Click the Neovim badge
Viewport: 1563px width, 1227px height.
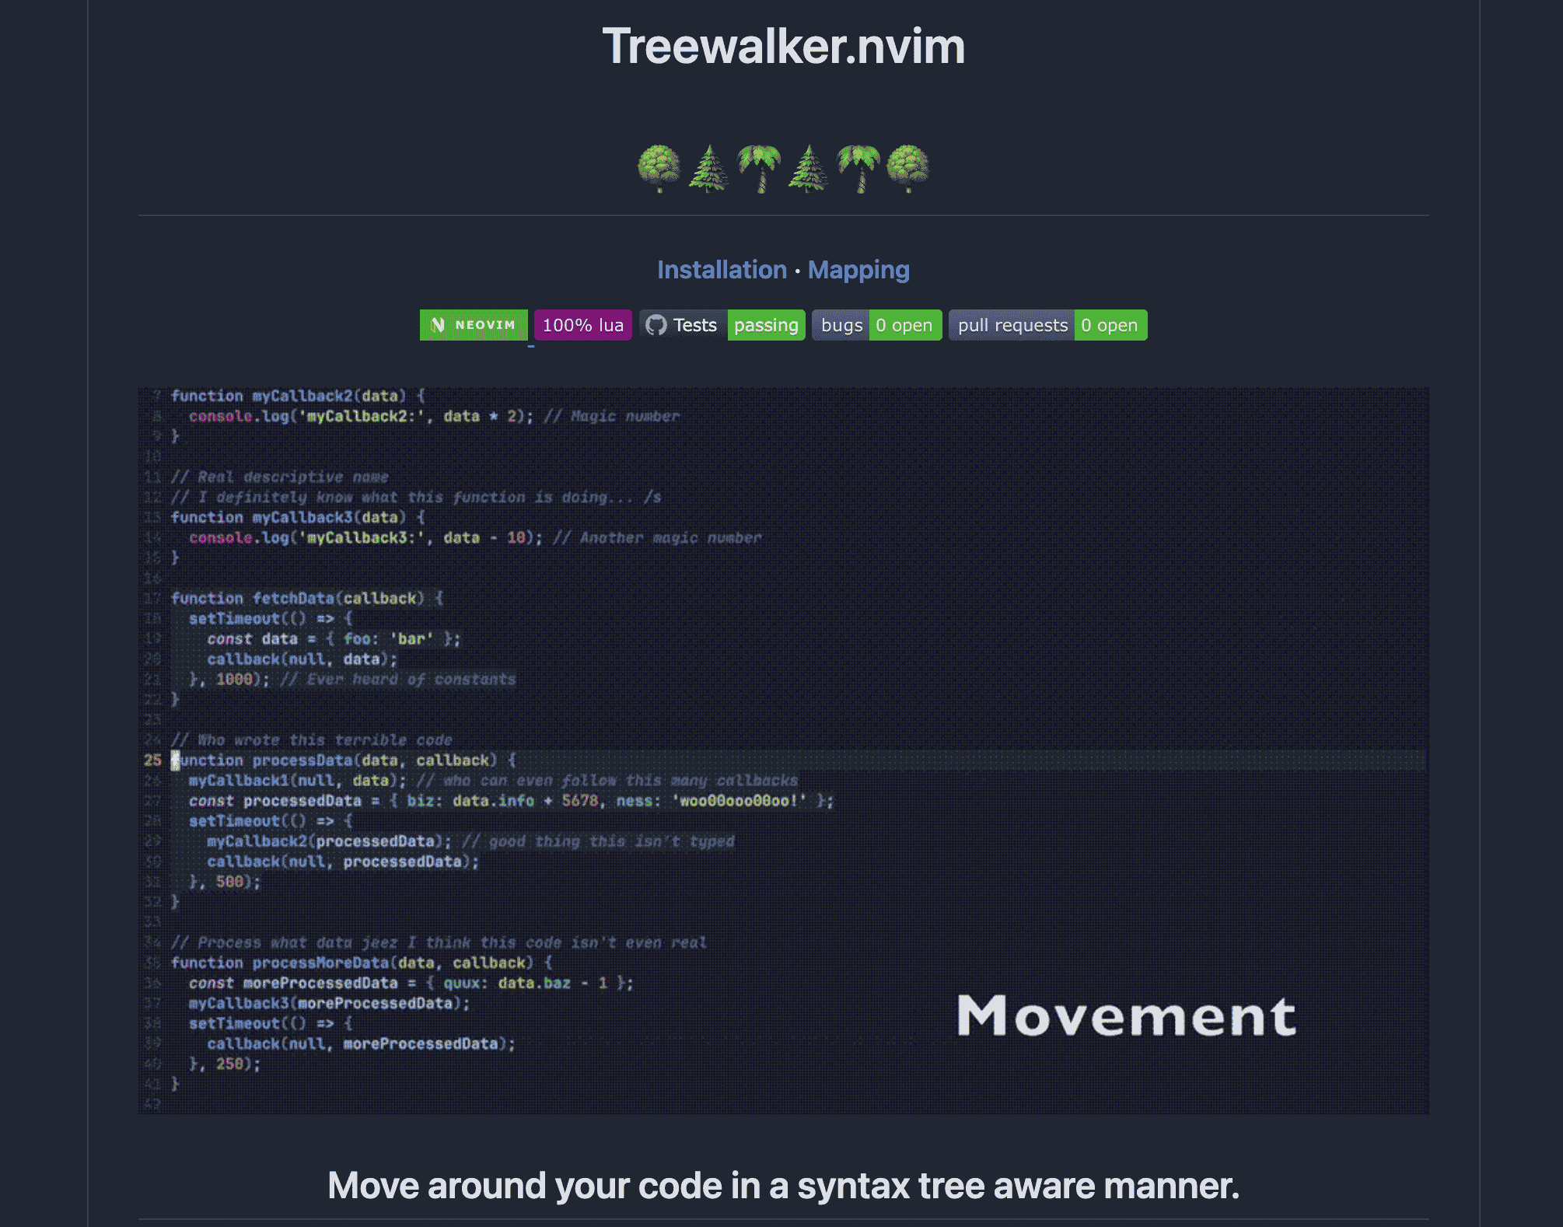point(474,325)
